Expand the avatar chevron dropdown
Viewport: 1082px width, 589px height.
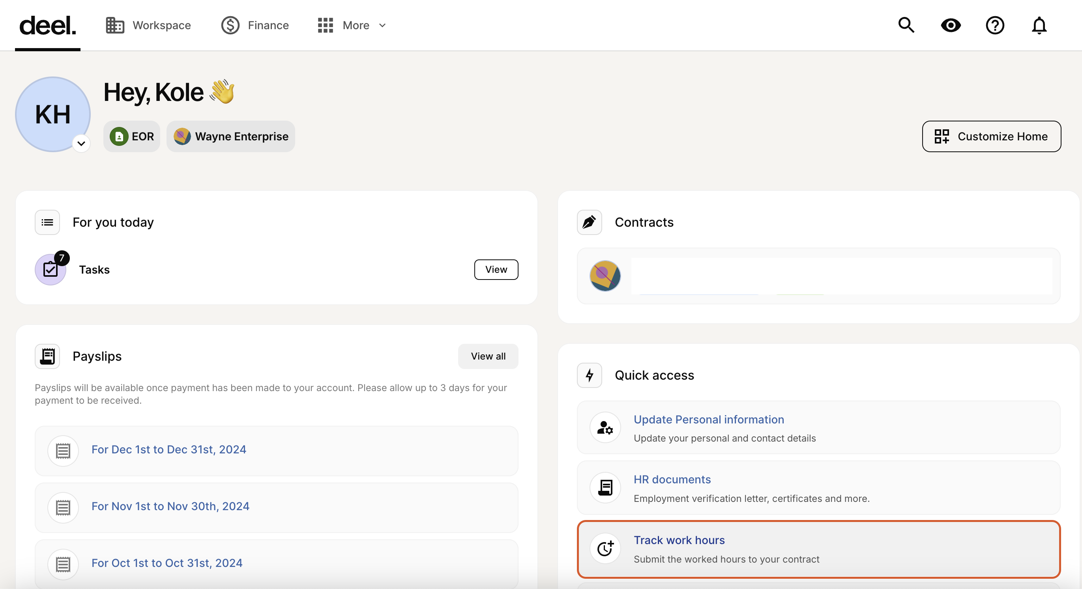pos(82,144)
